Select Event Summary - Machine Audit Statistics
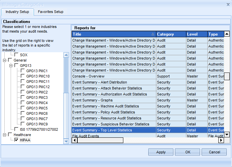Viewport: 232px width, 167px height. (148, 106)
